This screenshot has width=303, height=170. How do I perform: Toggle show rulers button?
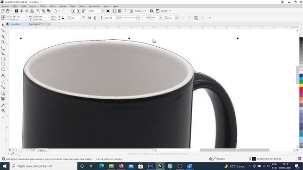115,11
